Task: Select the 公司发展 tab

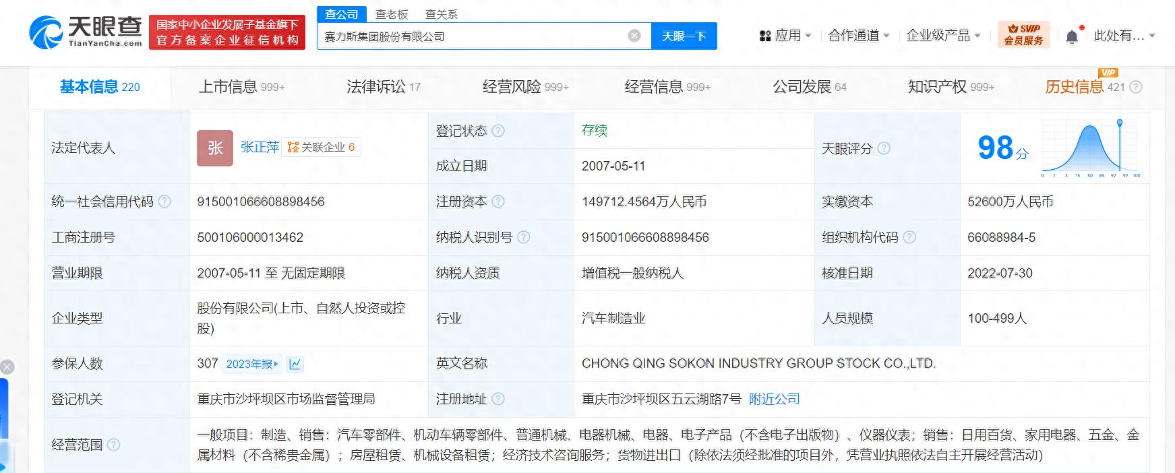Action: pyautogui.click(x=810, y=87)
